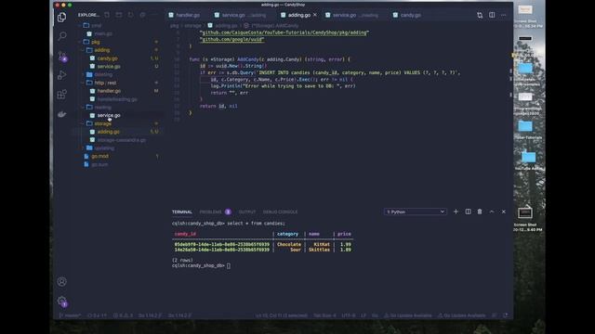
Task: Open the Source Control view
Action: [x=62, y=57]
